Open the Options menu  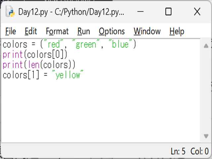click(112, 31)
